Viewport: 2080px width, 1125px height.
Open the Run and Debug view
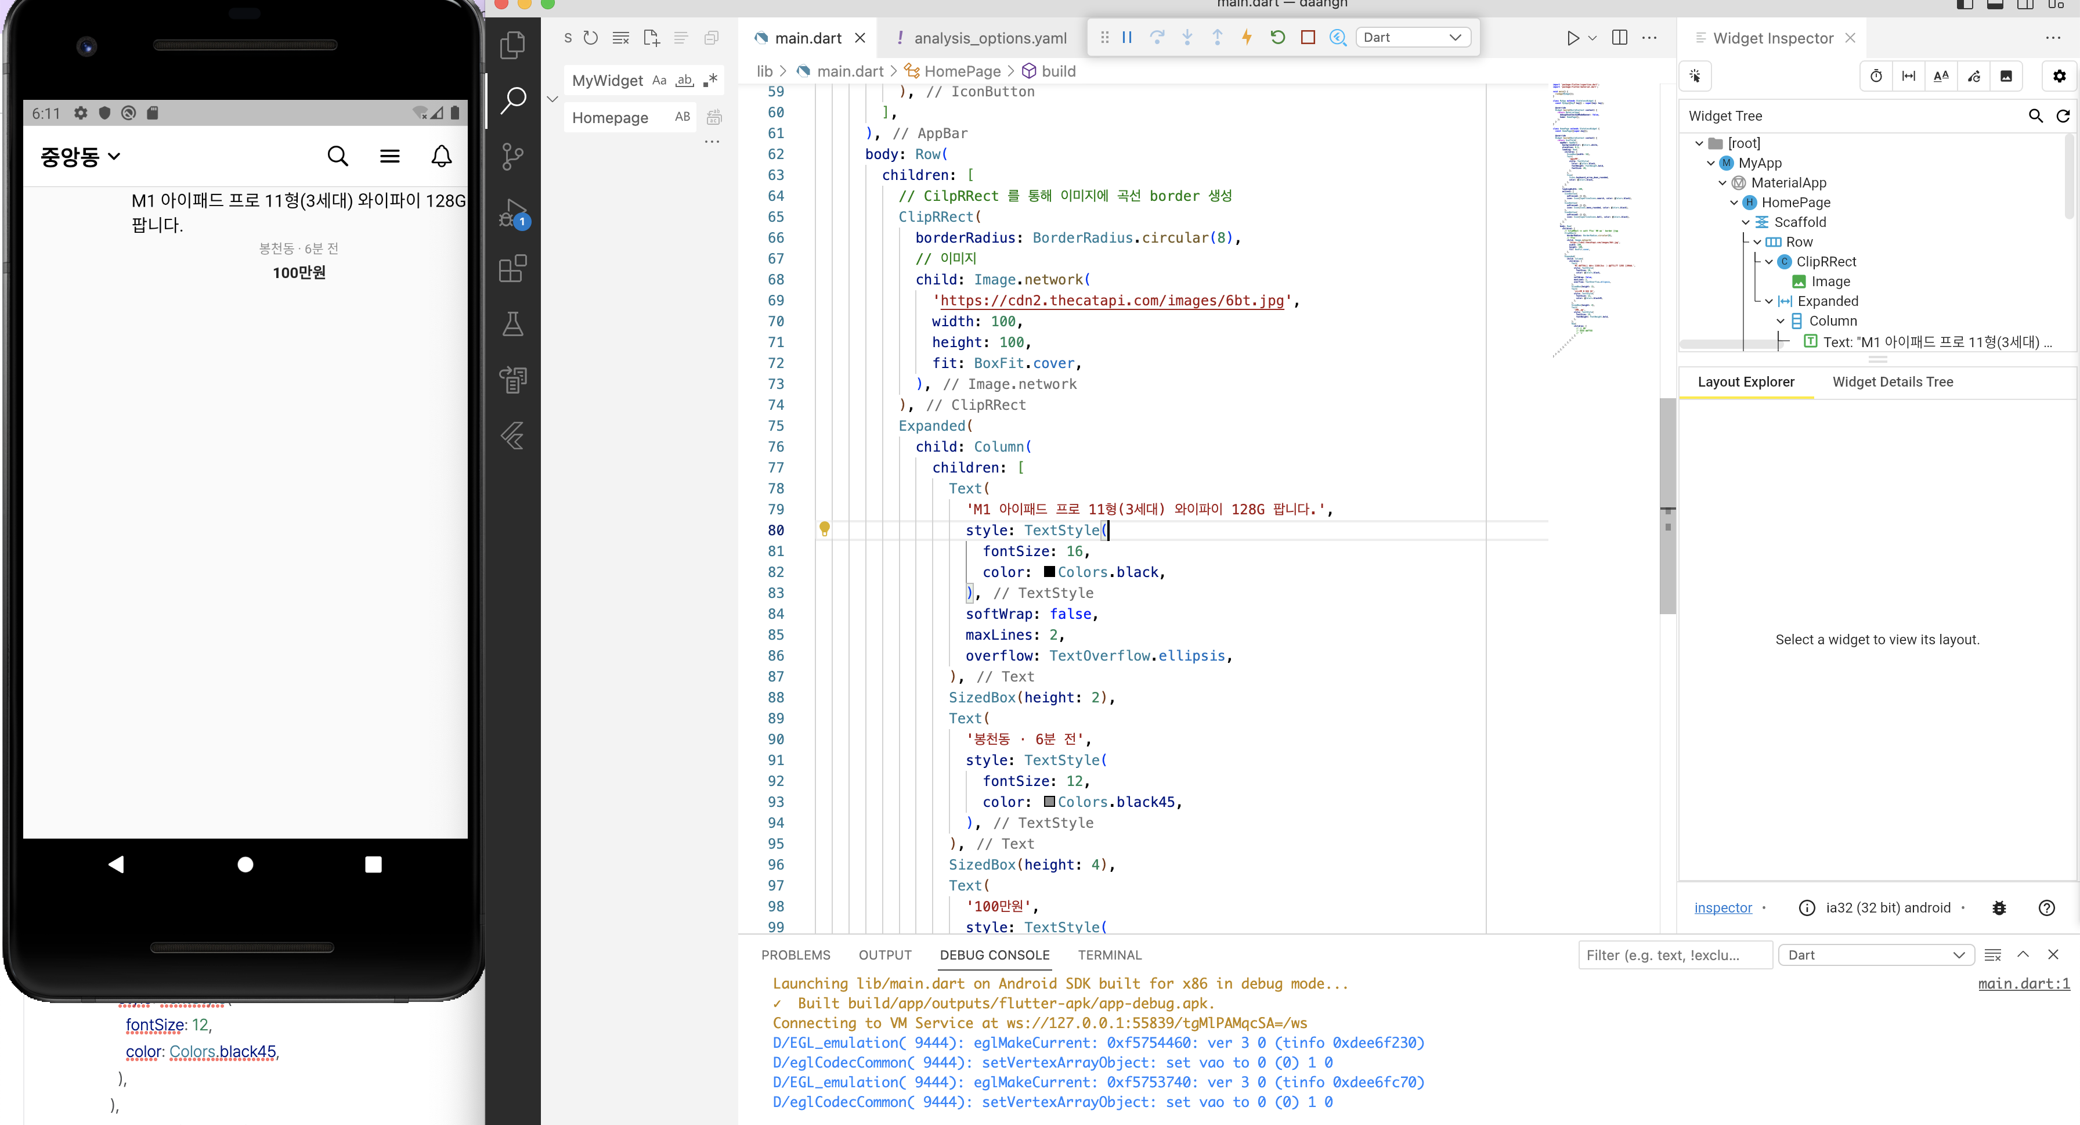tap(512, 213)
